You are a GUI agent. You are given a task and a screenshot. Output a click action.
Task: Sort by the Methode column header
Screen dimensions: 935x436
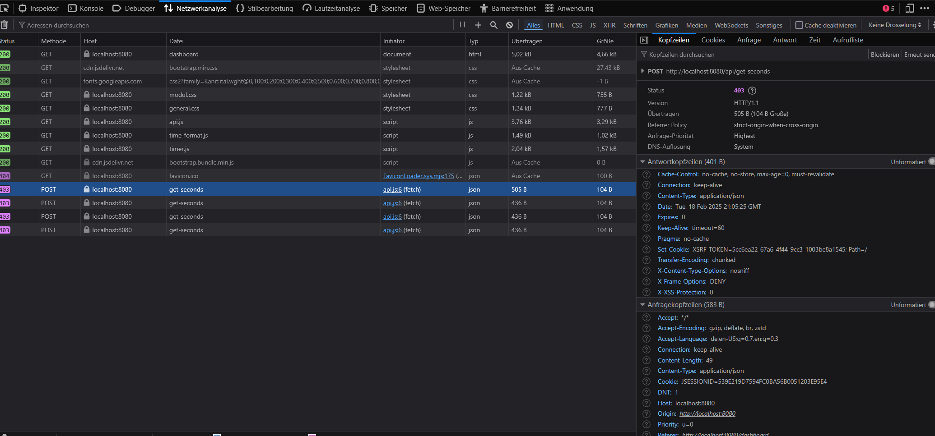coord(59,41)
